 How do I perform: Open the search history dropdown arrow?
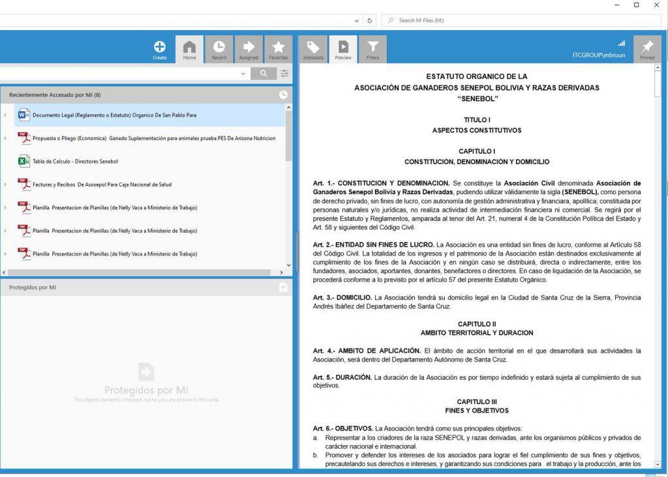click(x=243, y=74)
